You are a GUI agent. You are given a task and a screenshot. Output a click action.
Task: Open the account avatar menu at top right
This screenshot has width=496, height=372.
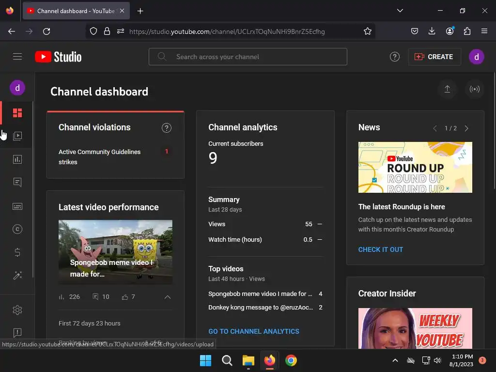point(477,57)
